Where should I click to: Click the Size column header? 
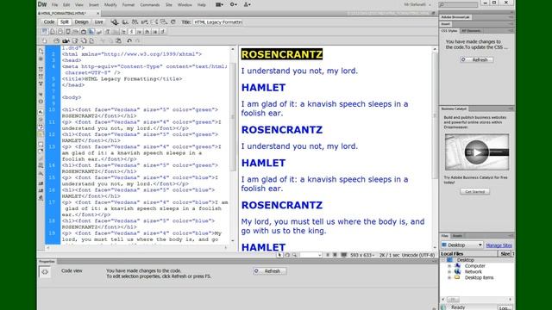[x=505, y=254]
